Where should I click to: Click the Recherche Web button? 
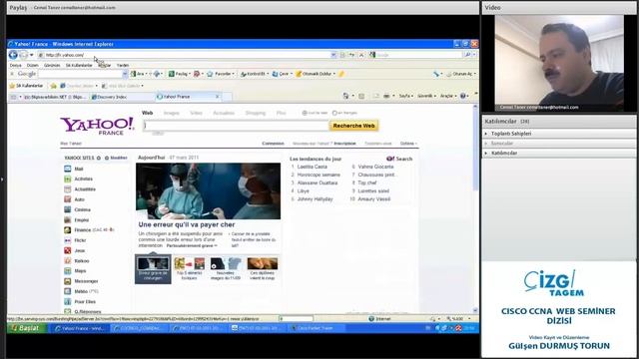tap(353, 126)
